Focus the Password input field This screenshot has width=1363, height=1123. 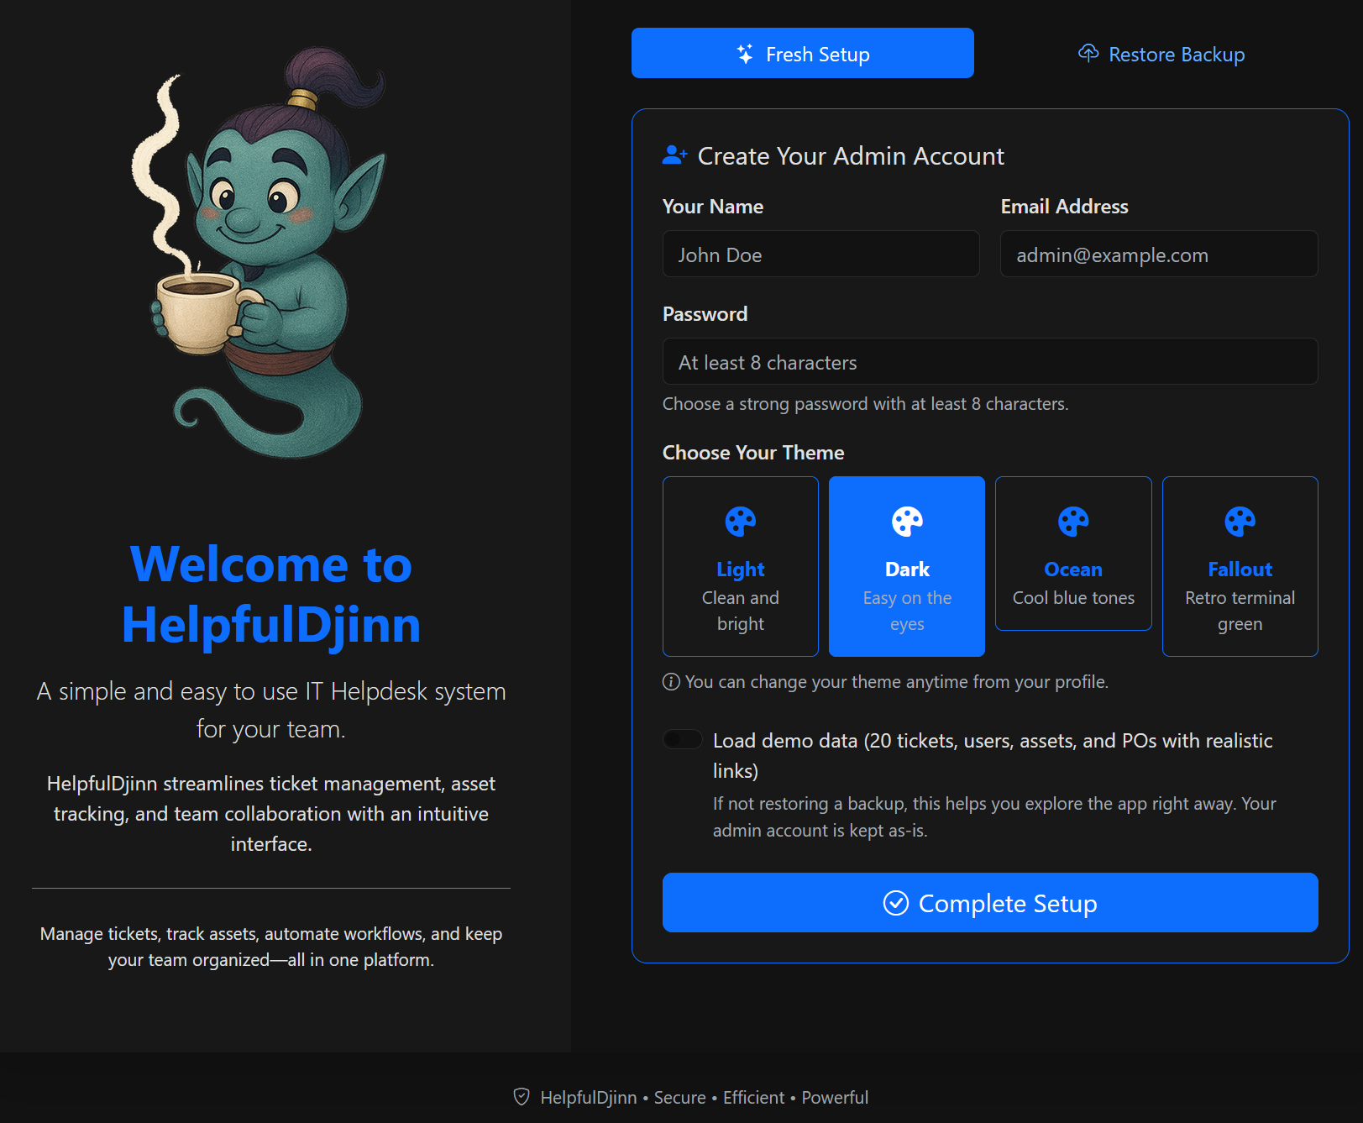click(x=990, y=361)
